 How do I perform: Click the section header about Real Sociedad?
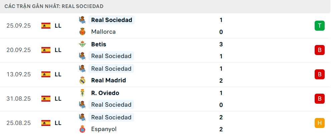click(x=54, y=6)
